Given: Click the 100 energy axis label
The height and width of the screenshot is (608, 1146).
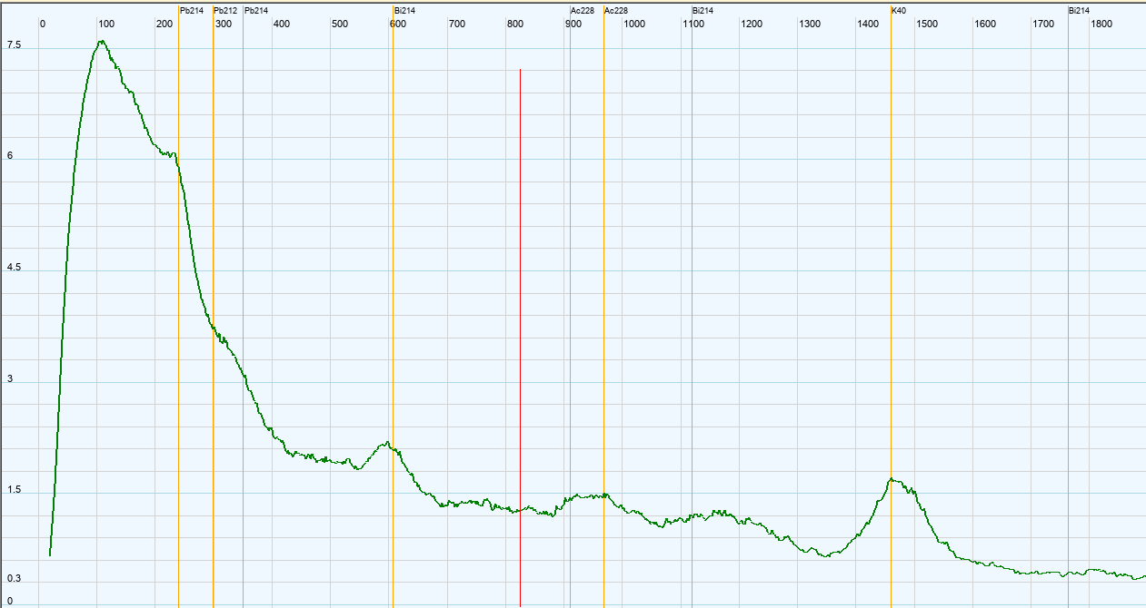Looking at the screenshot, I should tap(105, 24).
